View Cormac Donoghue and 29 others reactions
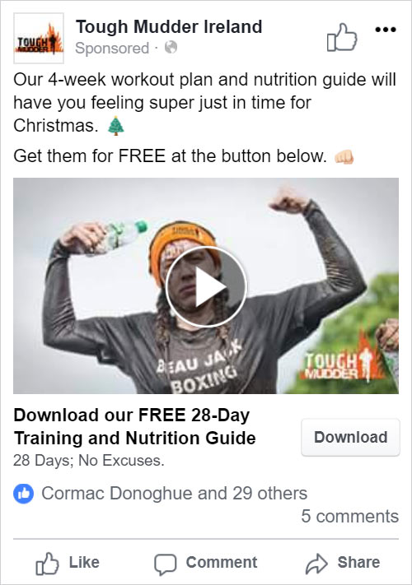Image resolution: width=412 pixels, height=585 pixels. click(174, 493)
